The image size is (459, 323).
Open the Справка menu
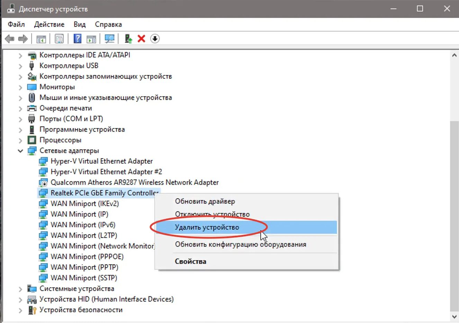click(108, 24)
